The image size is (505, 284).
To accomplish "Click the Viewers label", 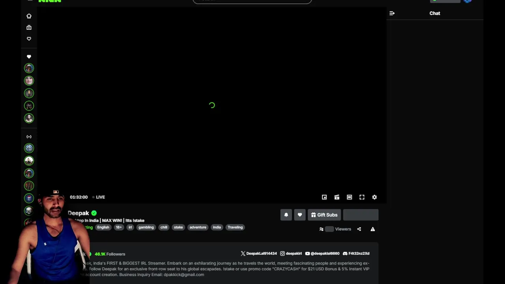I will click(343, 229).
